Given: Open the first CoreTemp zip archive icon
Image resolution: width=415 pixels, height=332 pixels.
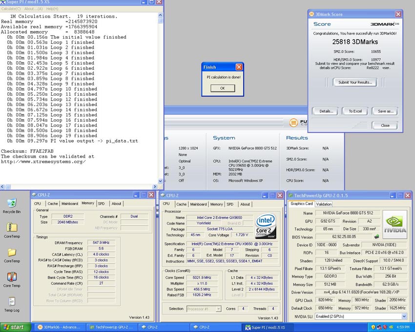Looking at the screenshot, I should pos(12,228).
